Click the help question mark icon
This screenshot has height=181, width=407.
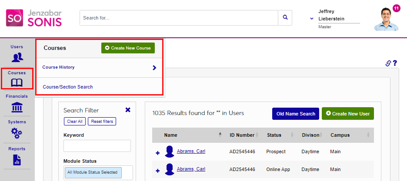click(395, 63)
